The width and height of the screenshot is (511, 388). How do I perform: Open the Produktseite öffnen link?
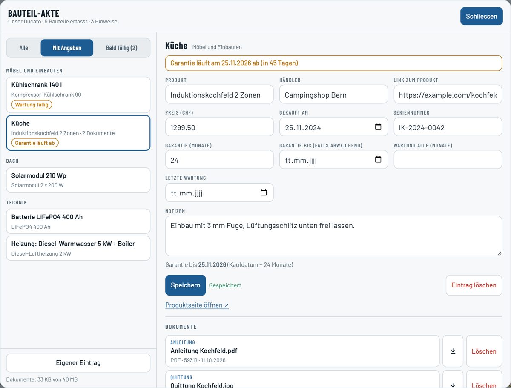coord(197,305)
